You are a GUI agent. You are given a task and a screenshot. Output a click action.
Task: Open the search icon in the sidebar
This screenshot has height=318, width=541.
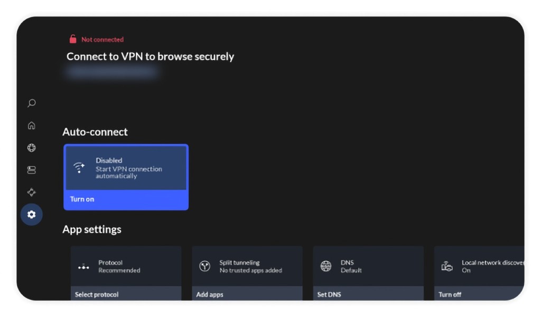point(32,103)
